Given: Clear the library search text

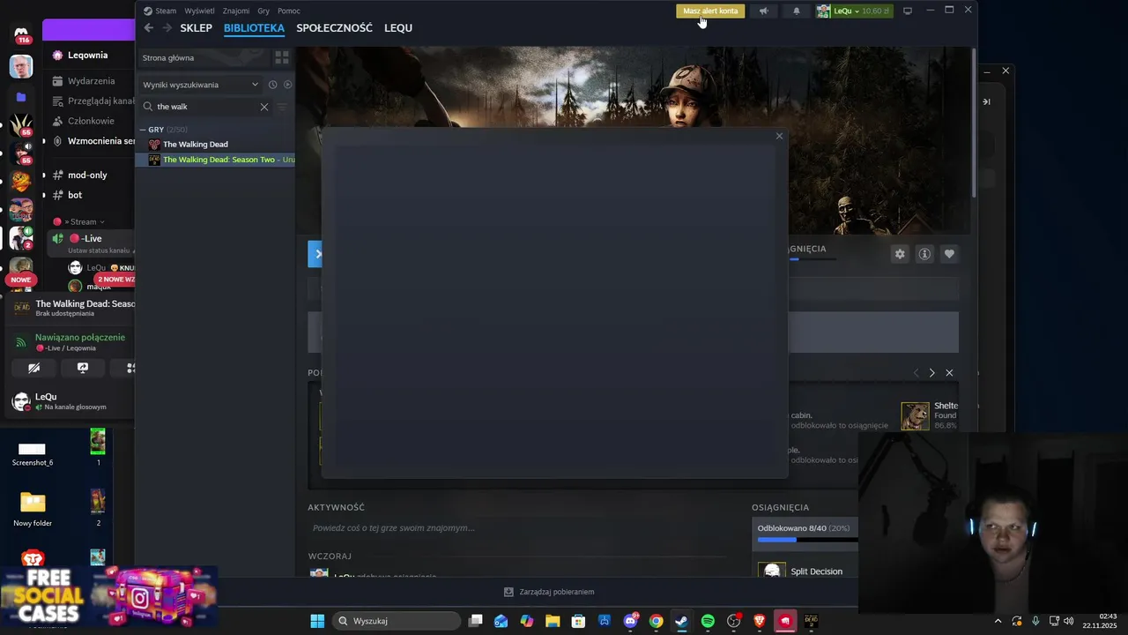Looking at the screenshot, I should pyautogui.click(x=264, y=107).
